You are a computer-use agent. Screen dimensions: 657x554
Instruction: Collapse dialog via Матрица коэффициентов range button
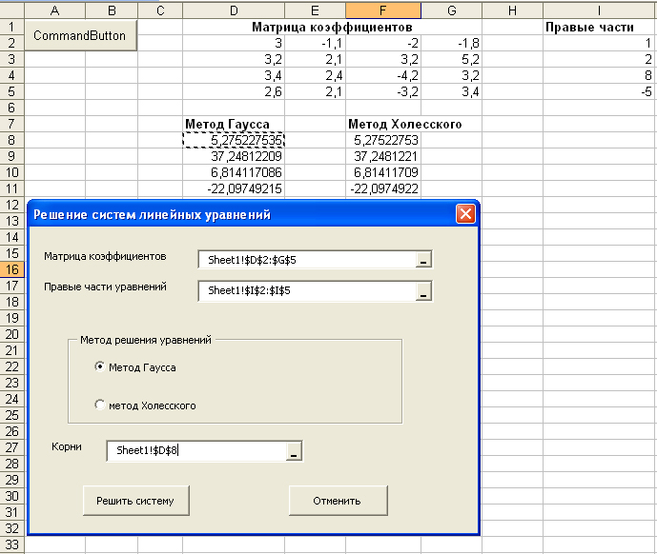[424, 260]
